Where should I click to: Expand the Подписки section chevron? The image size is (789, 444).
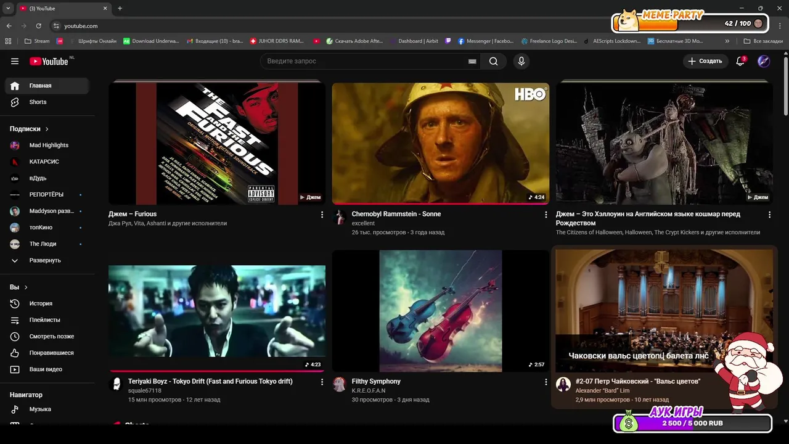[47, 129]
